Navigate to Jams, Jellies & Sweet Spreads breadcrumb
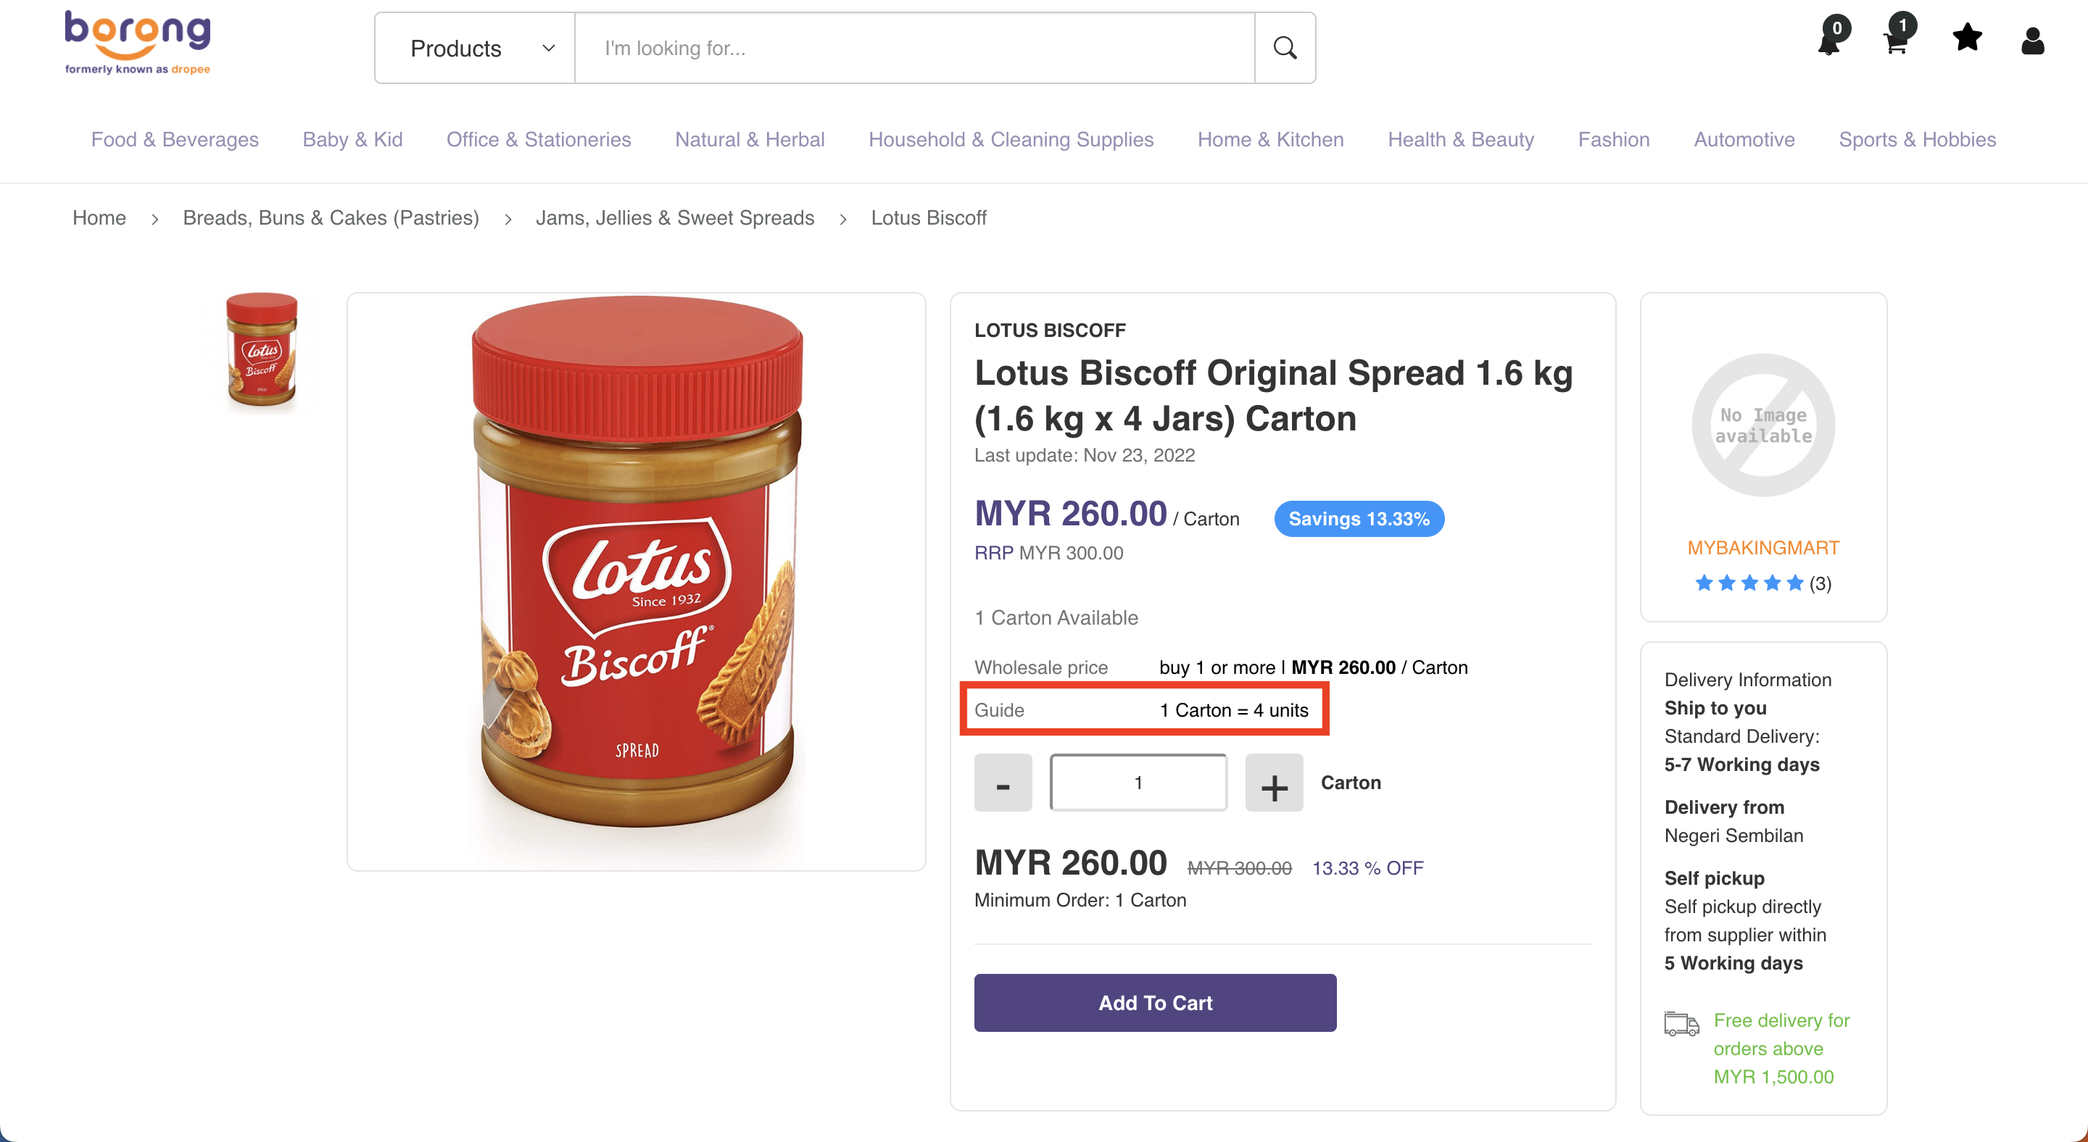The width and height of the screenshot is (2088, 1142). [x=674, y=218]
